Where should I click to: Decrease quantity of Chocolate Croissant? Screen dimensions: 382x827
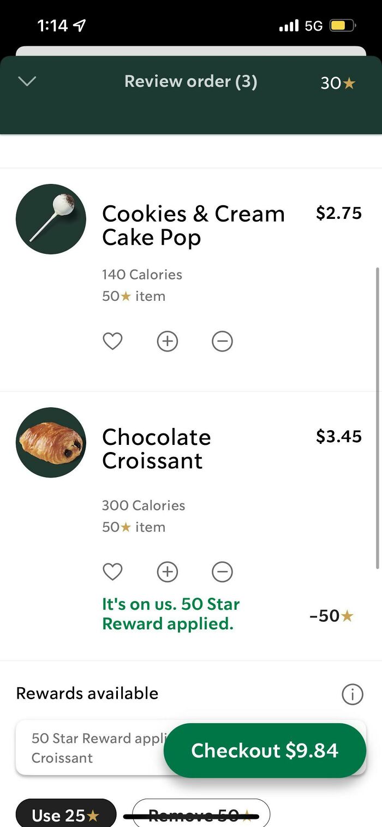point(222,572)
